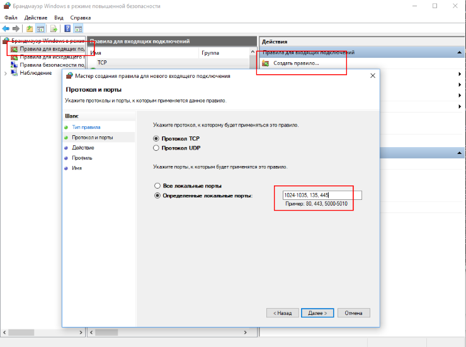This screenshot has height=347, width=466.
Task: Click the Назад button
Action: (x=282, y=313)
